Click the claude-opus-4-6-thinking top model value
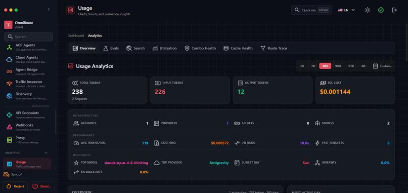 pyautogui.click(x=126, y=163)
